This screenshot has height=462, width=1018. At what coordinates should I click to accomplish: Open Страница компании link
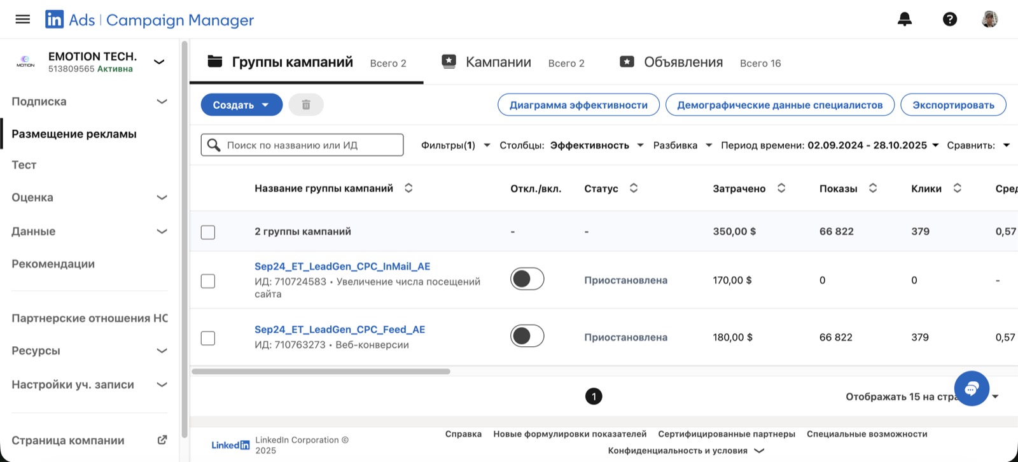coord(68,440)
